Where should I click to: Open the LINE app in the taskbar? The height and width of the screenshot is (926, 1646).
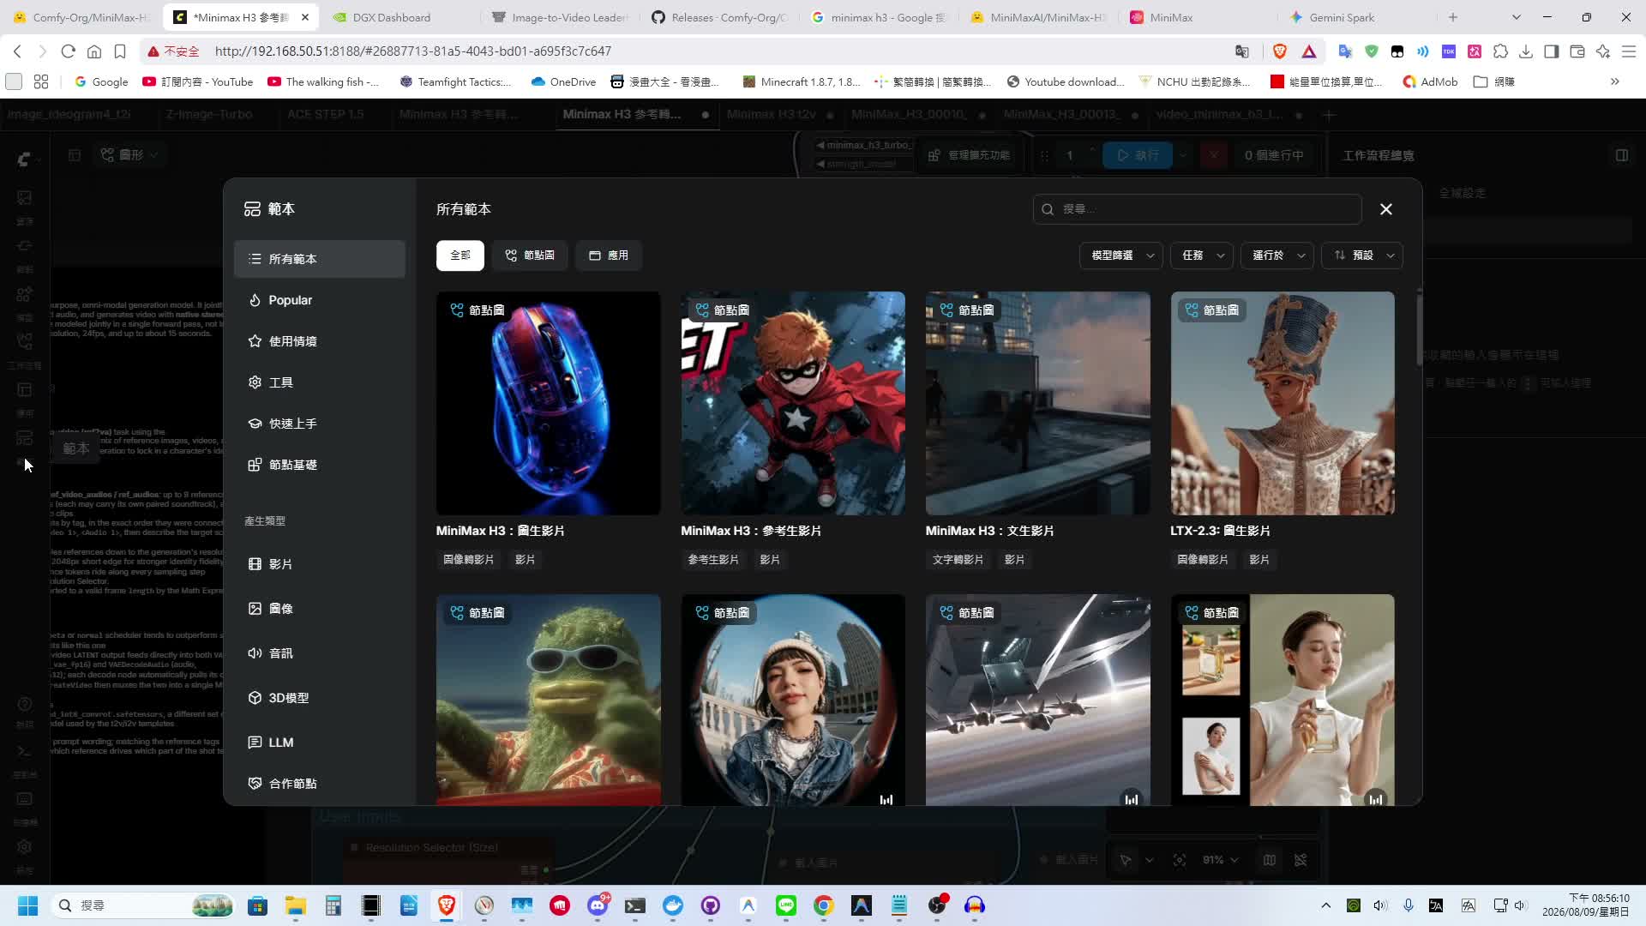click(786, 905)
